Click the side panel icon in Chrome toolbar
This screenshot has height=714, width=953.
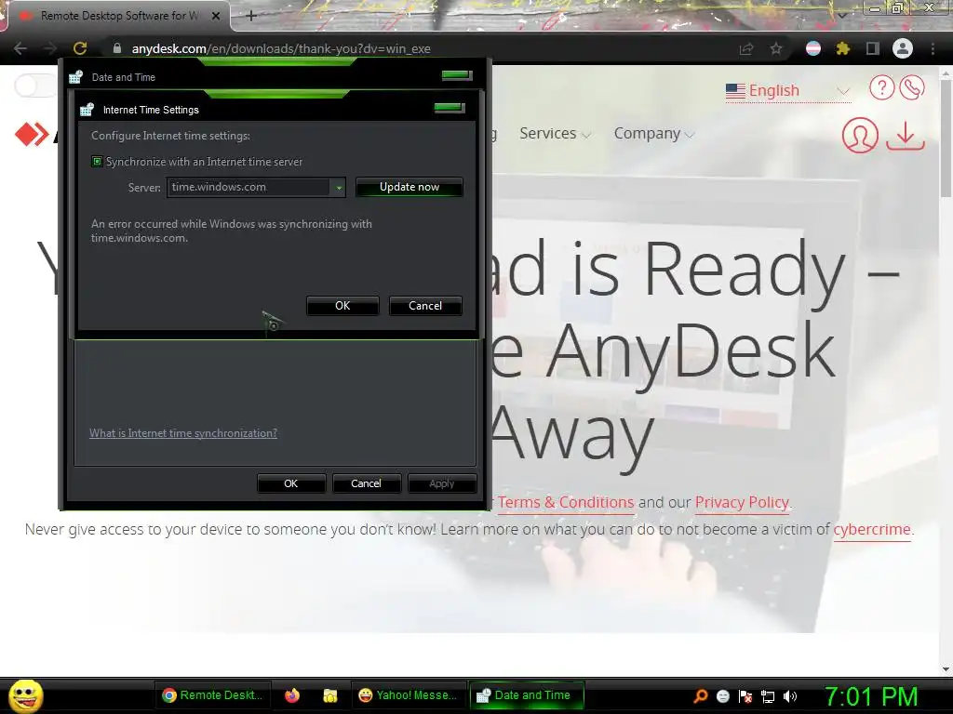click(x=873, y=48)
